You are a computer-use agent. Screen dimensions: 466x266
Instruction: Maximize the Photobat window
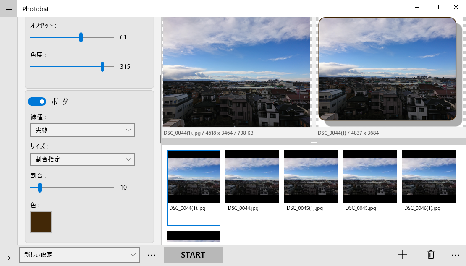pos(437,8)
